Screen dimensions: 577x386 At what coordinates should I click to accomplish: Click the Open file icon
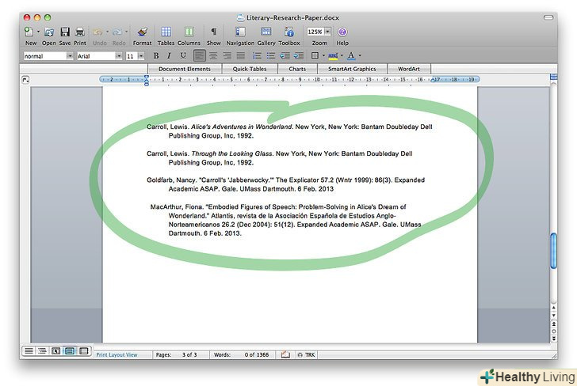click(x=48, y=32)
